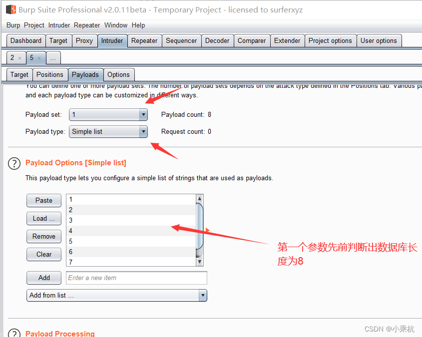Select the main Intruder tab
Viewport: 422px width, 337px height.
coord(112,40)
